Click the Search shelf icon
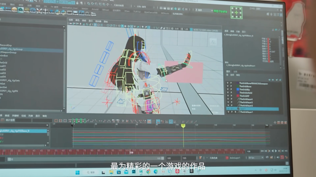 pos(87,14)
